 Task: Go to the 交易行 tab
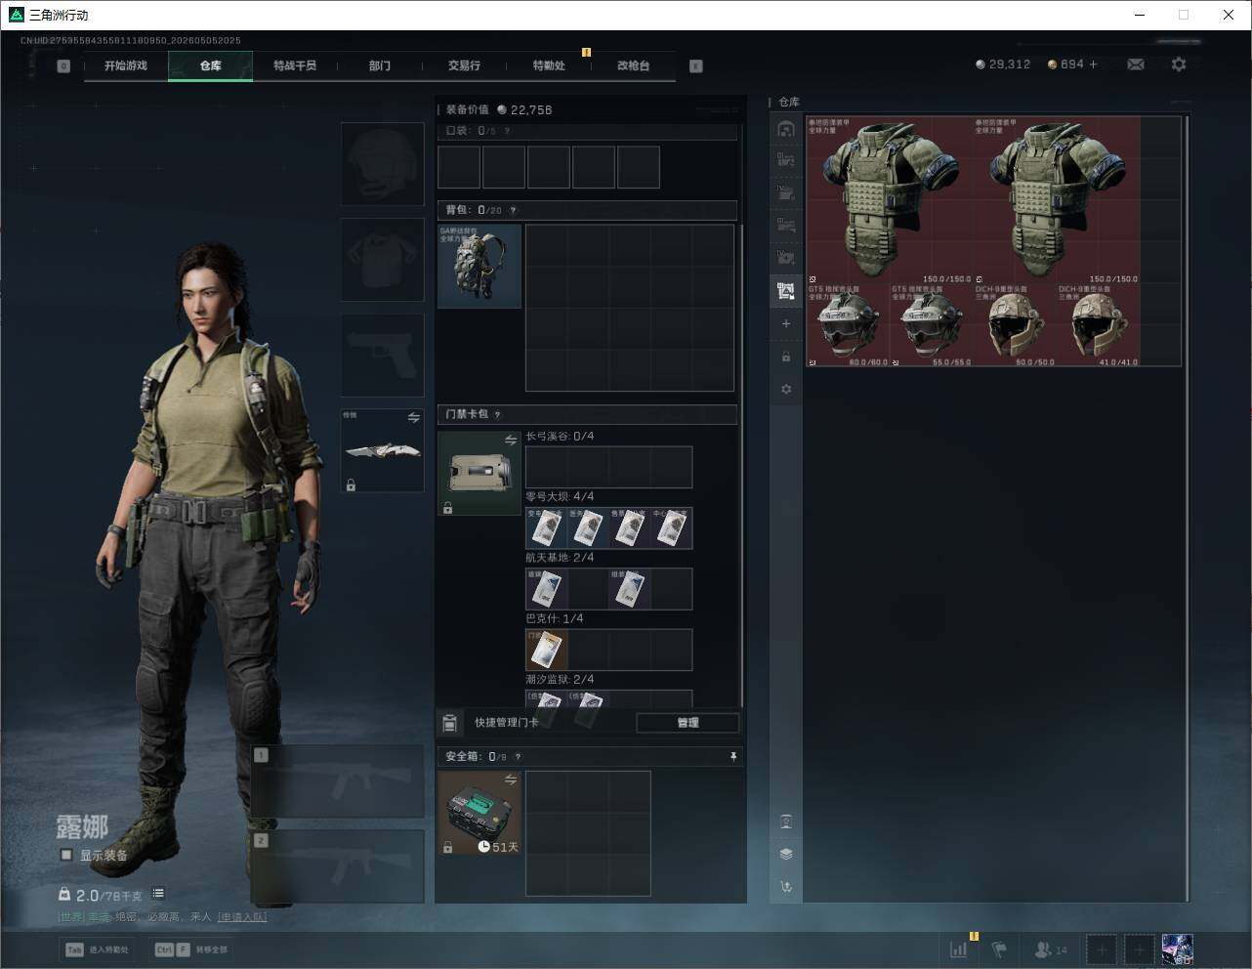click(464, 65)
